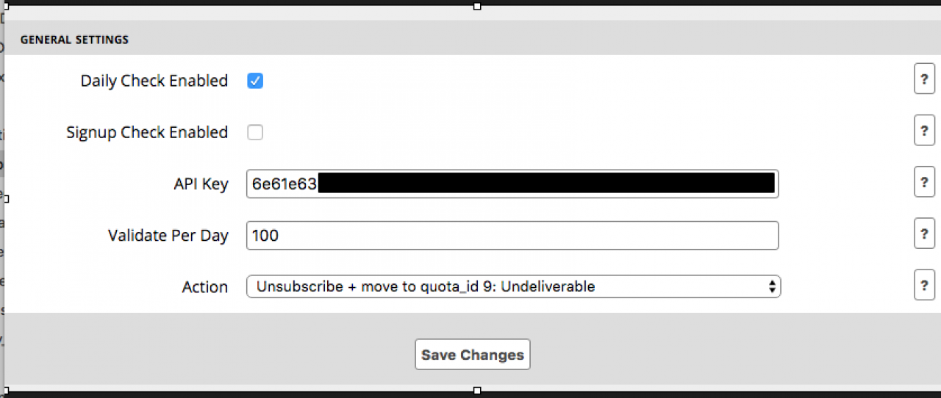Viewport: 941px width, 398px height.
Task: Click the top-center selection resize handle
Action: pos(477,6)
